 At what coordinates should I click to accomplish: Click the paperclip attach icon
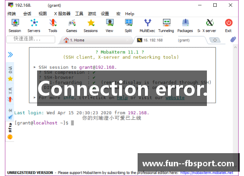[x=233, y=39]
